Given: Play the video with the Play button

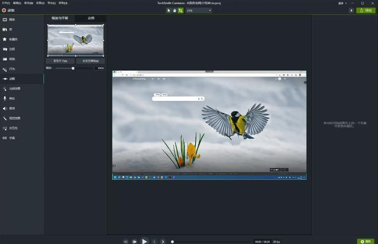Looking at the screenshot, I should 144,241.
